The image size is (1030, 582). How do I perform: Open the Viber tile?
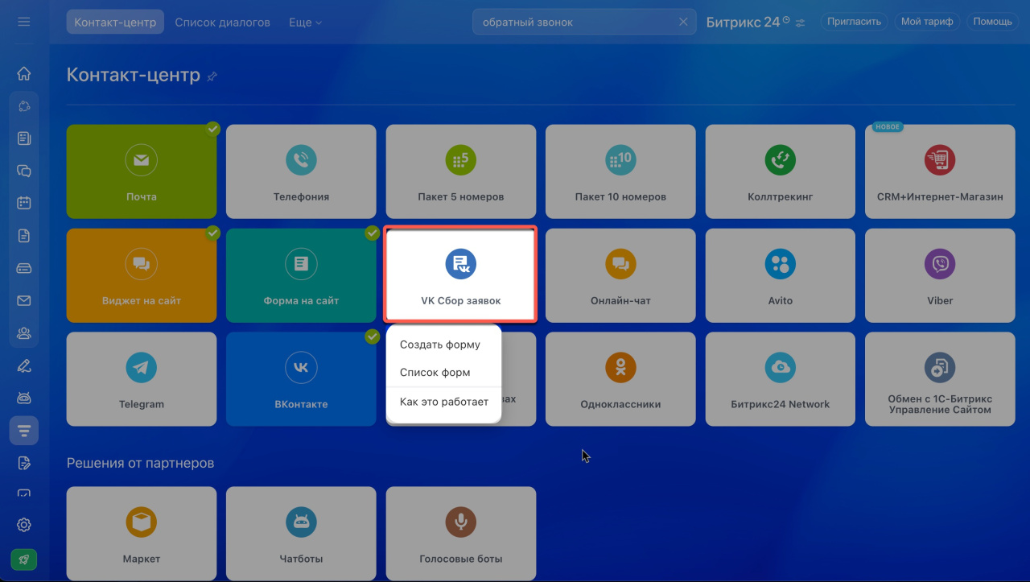[940, 275]
